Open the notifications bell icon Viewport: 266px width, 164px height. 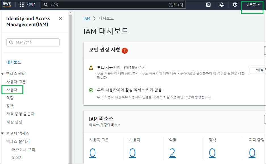[222, 5]
